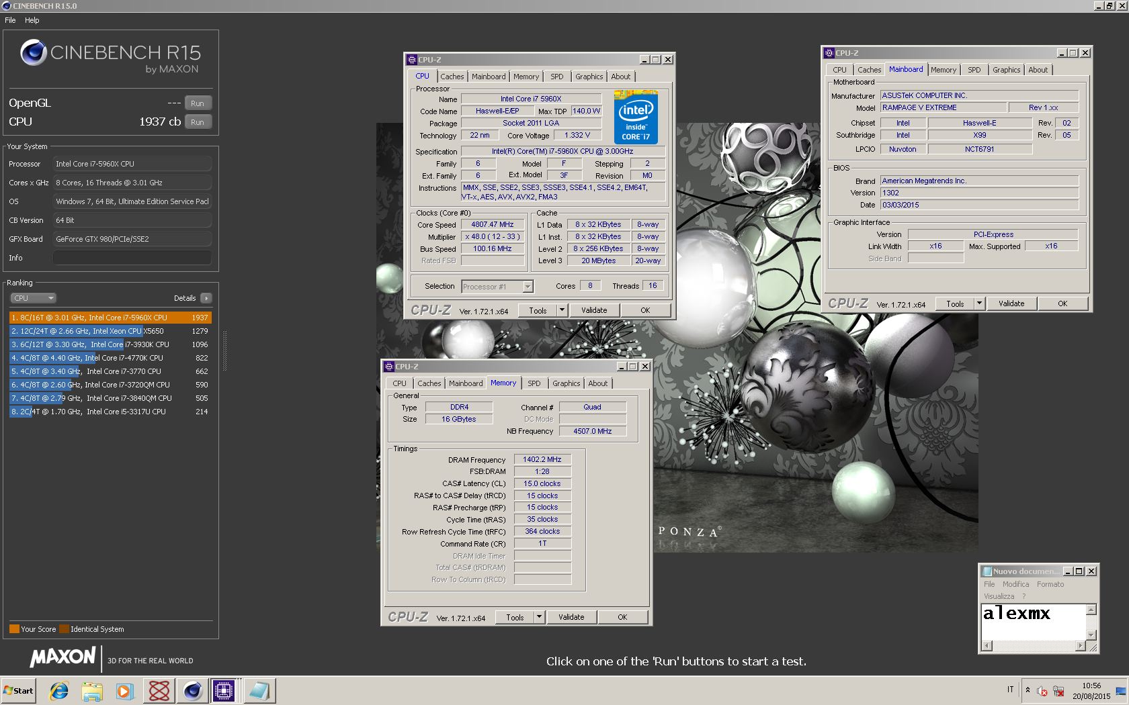Select ranking row Intel Core i7-5960X score 1937

[x=110, y=318]
